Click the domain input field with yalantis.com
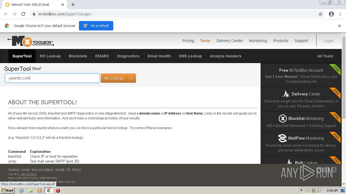Image resolution: width=346 pixels, height=194 pixels. [x=52, y=78]
